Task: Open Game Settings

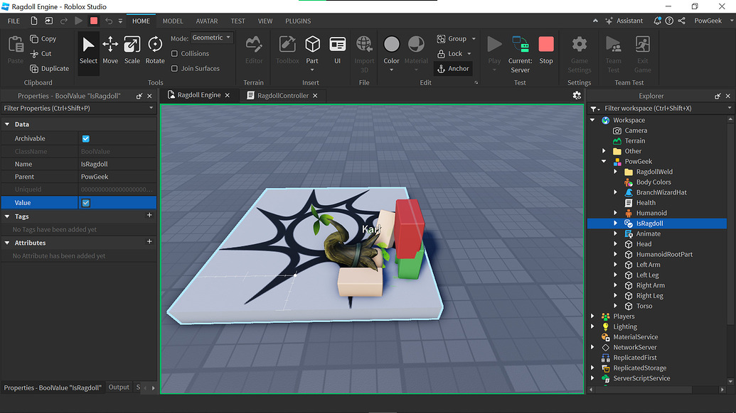Action: coord(580,54)
